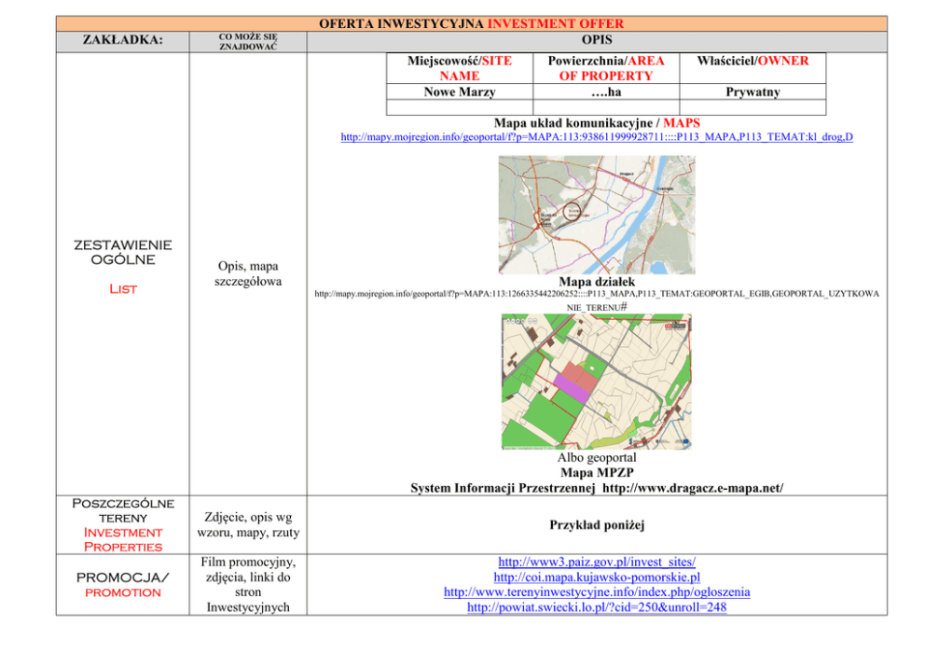The width and height of the screenshot is (925, 654).
Task: Click the red logo on the parcel map
Action: point(675,327)
